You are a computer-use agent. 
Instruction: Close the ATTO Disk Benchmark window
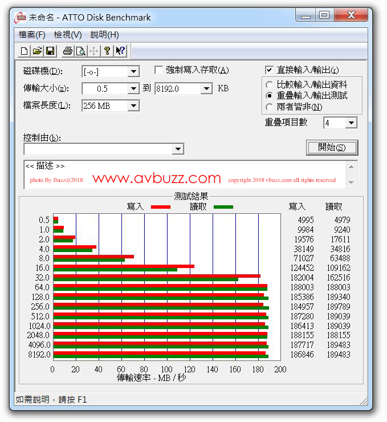(x=351, y=15)
